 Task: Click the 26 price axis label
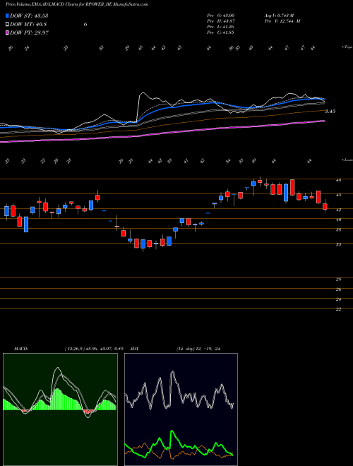pyautogui.click(x=338, y=289)
